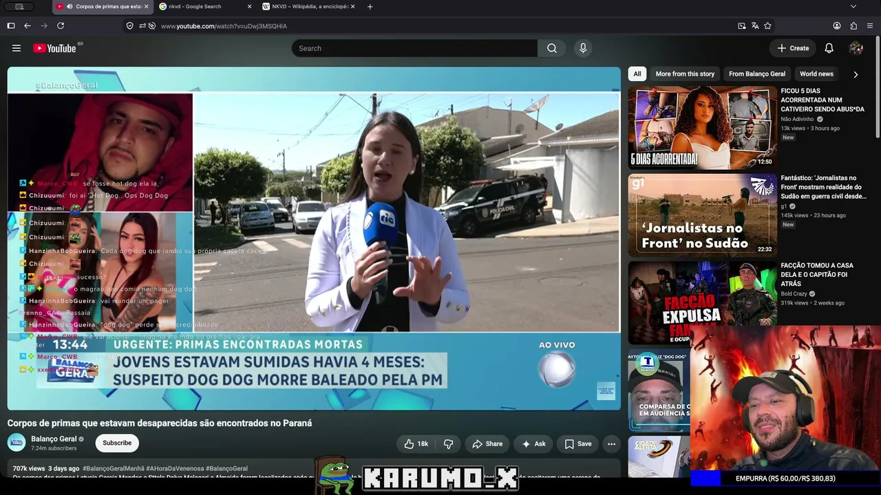Open 'FICOU 5 DIAS ACORRENTADA' video title
The width and height of the screenshot is (881, 495).
(x=822, y=100)
